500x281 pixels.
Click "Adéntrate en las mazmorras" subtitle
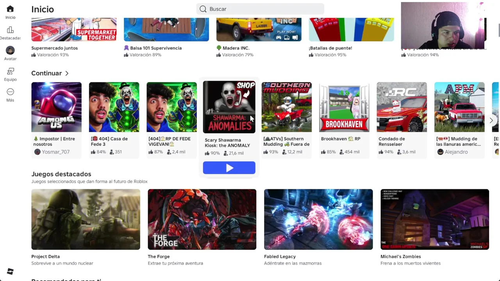coord(293,263)
